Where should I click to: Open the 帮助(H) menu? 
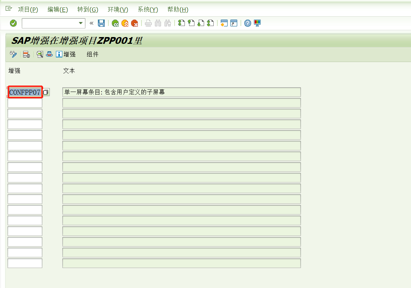point(178,9)
